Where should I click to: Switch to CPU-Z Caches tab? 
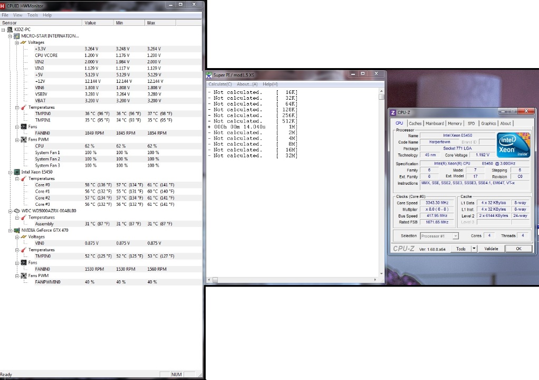click(x=415, y=123)
